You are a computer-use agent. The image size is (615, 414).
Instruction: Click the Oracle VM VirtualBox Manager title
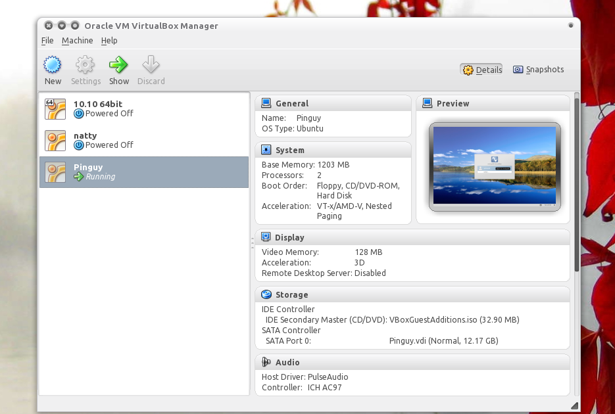pyautogui.click(x=151, y=26)
